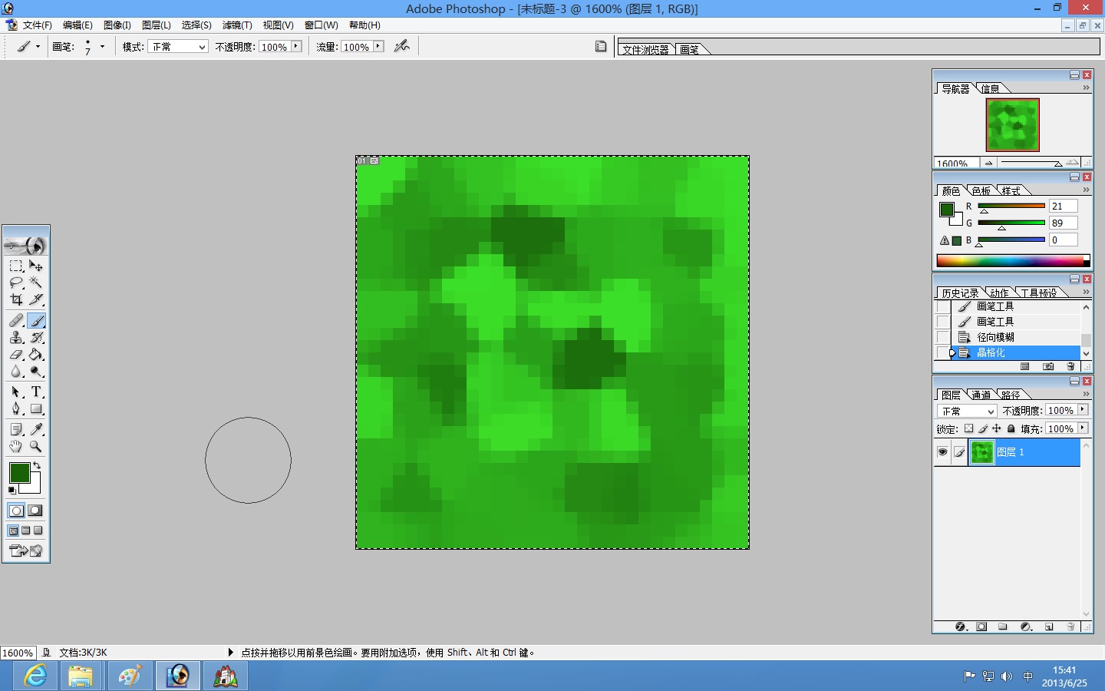Click the color spectrum ramp in 颜色 panel
This screenshot has height=691, width=1105.
tap(1013, 261)
